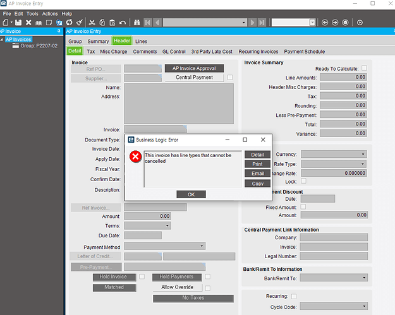Select Group: P2207-02 tree item

click(x=39, y=46)
